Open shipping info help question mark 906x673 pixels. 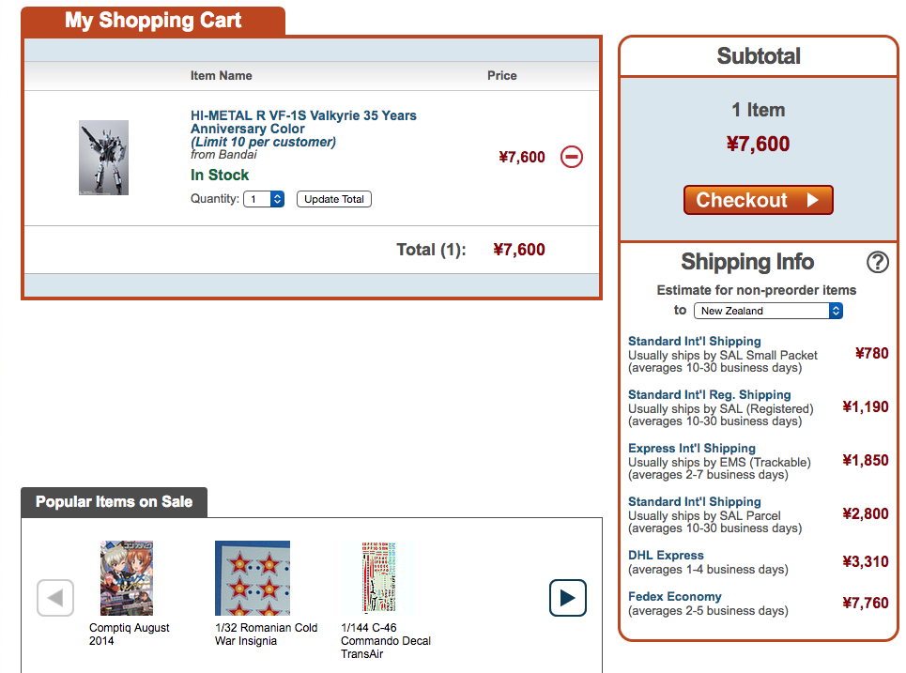pyautogui.click(x=877, y=262)
